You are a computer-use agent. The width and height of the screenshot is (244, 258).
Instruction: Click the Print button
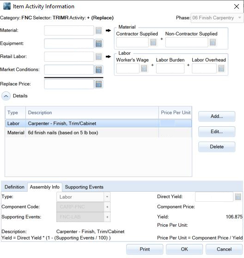click(x=145, y=249)
